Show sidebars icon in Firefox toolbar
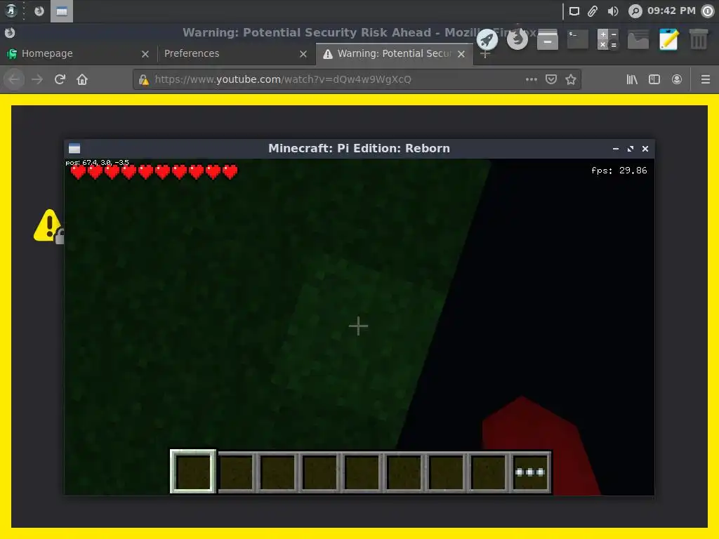 pyautogui.click(x=654, y=79)
